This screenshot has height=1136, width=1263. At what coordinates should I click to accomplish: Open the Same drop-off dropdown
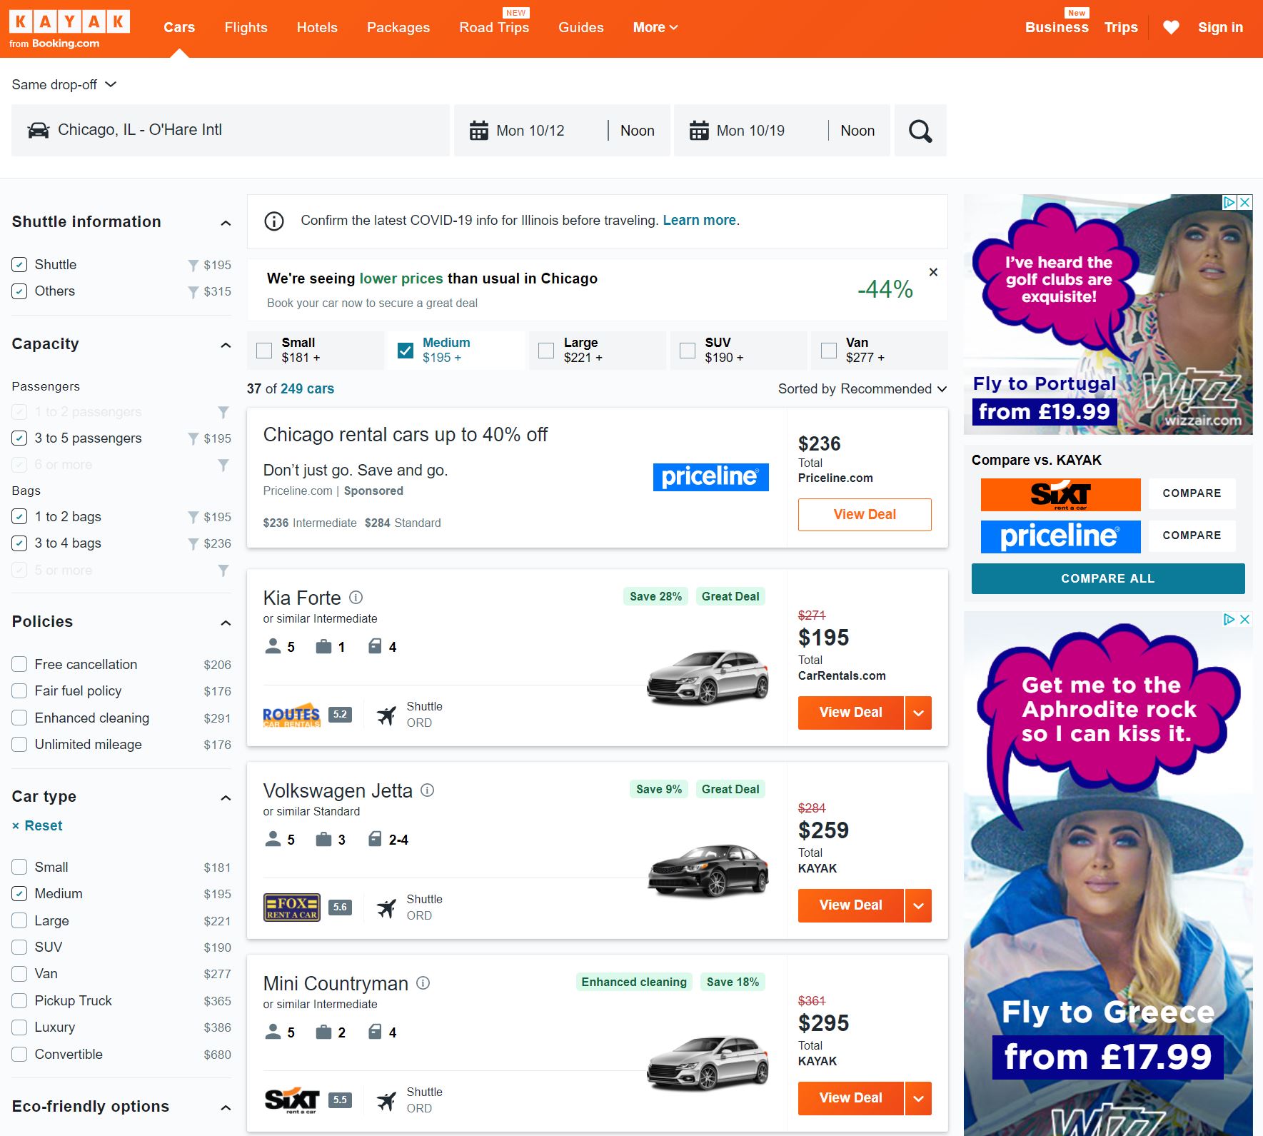[64, 84]
